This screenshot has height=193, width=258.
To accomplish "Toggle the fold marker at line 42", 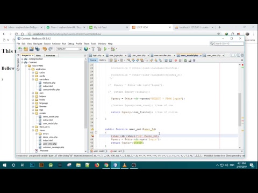I will (x=96, y=132).
